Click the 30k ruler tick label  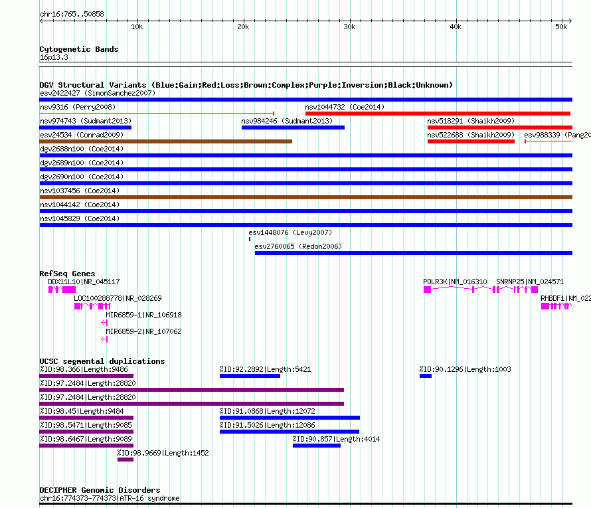point(349,27)
